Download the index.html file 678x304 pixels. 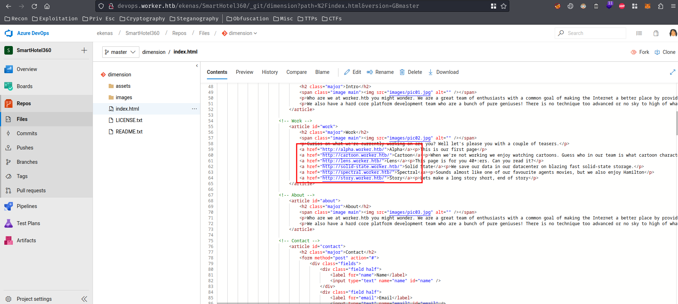coord(443,72)
